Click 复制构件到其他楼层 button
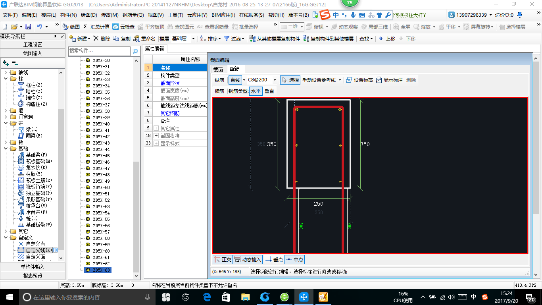Image resolution: width=542 pixels, height=305 pixels. click(x=328, y=39)
